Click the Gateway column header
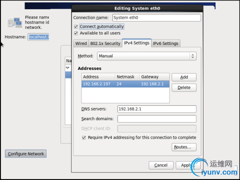Viewport: 240px width, 180px height. point(155,77)
